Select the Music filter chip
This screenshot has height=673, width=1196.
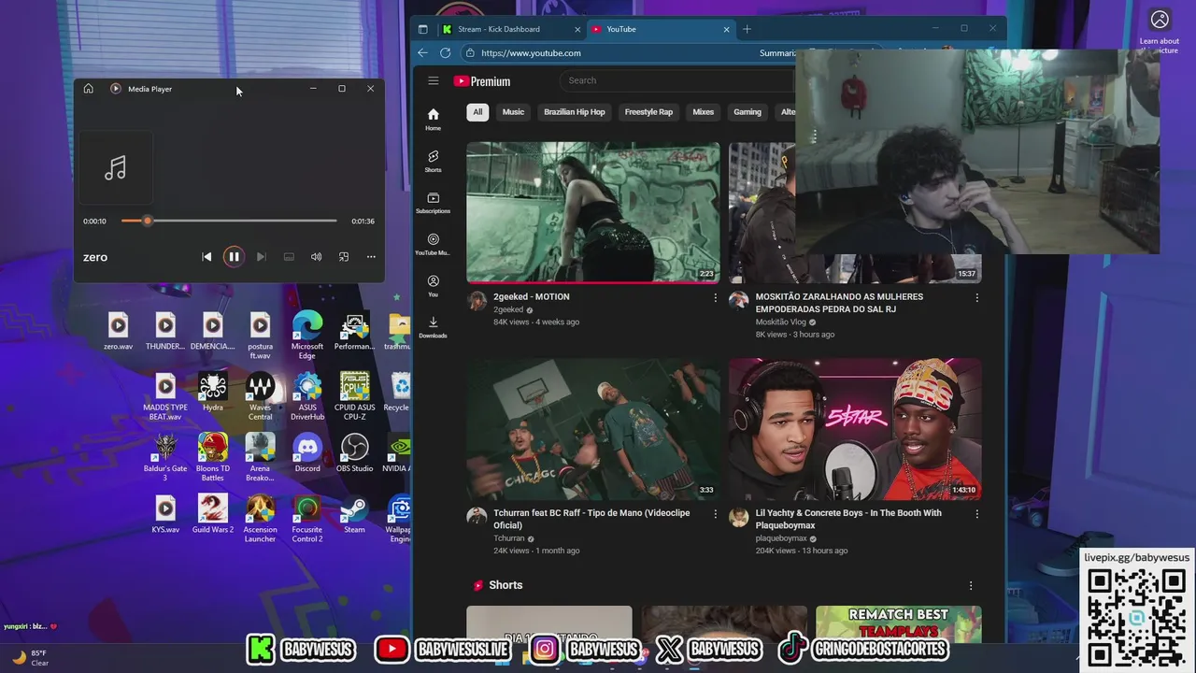coord(513,112)
